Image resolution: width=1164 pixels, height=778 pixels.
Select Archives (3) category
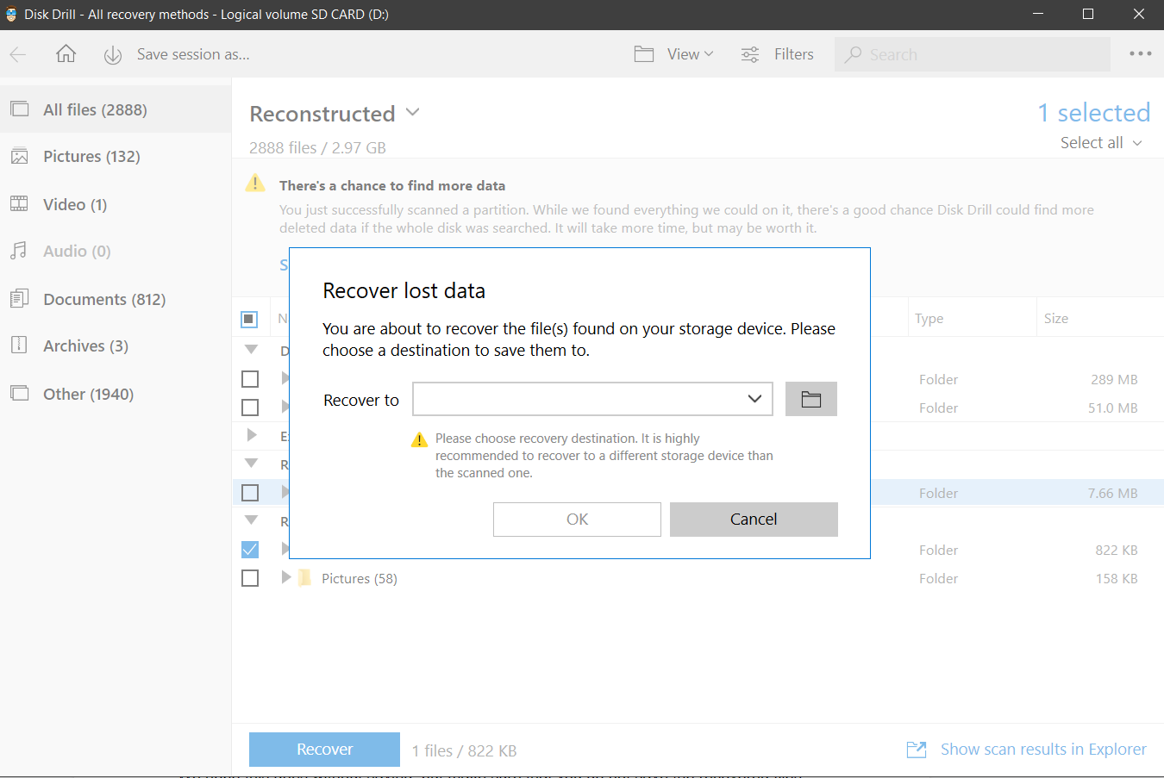click(116, 345)
